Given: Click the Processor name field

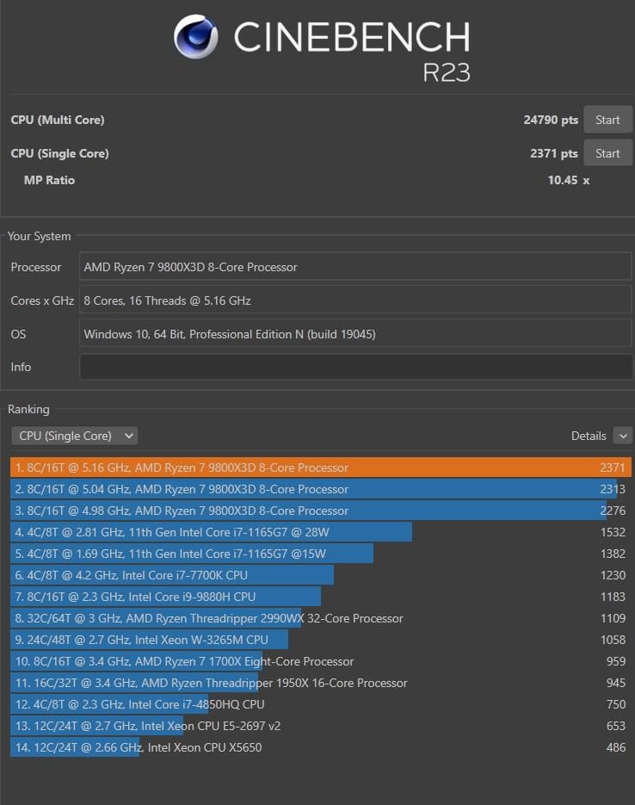Looking at the screenshot, I should pyautogui.click(x=355, y=267).
